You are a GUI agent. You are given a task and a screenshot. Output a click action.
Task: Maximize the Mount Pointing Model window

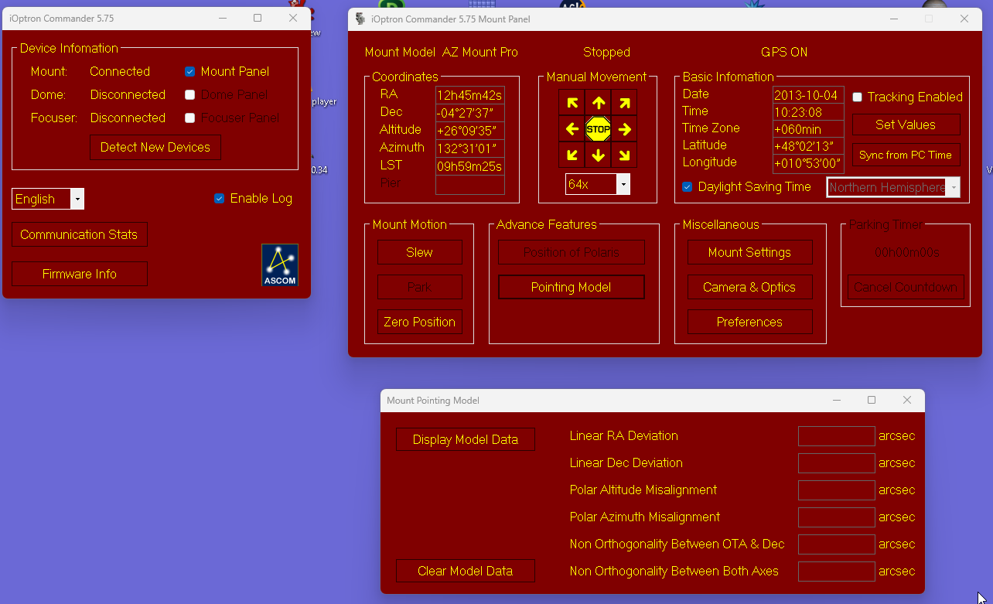pyautogui.click(x=872, y=400)
